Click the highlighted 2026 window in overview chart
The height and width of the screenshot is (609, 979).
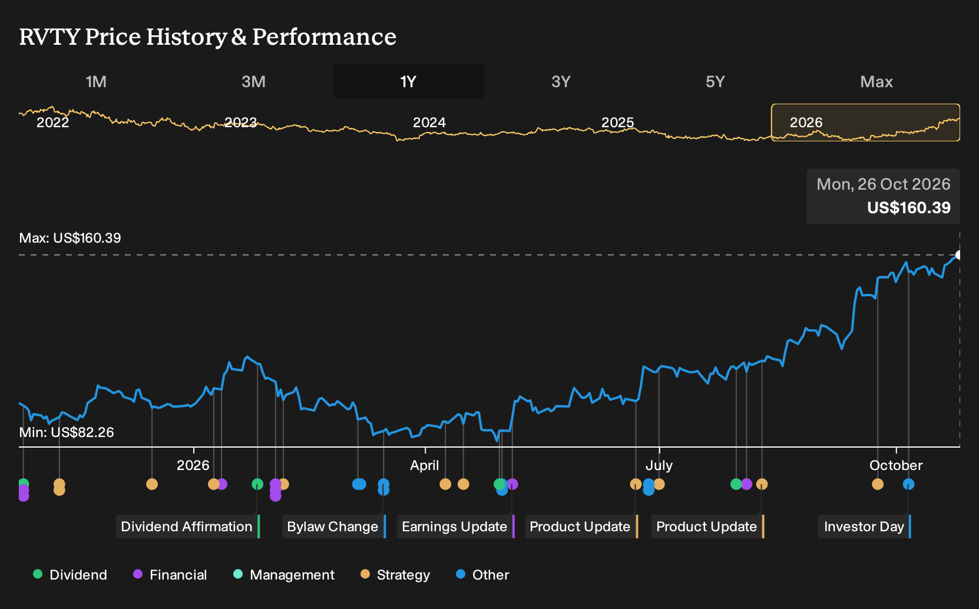tap(865, 123)
